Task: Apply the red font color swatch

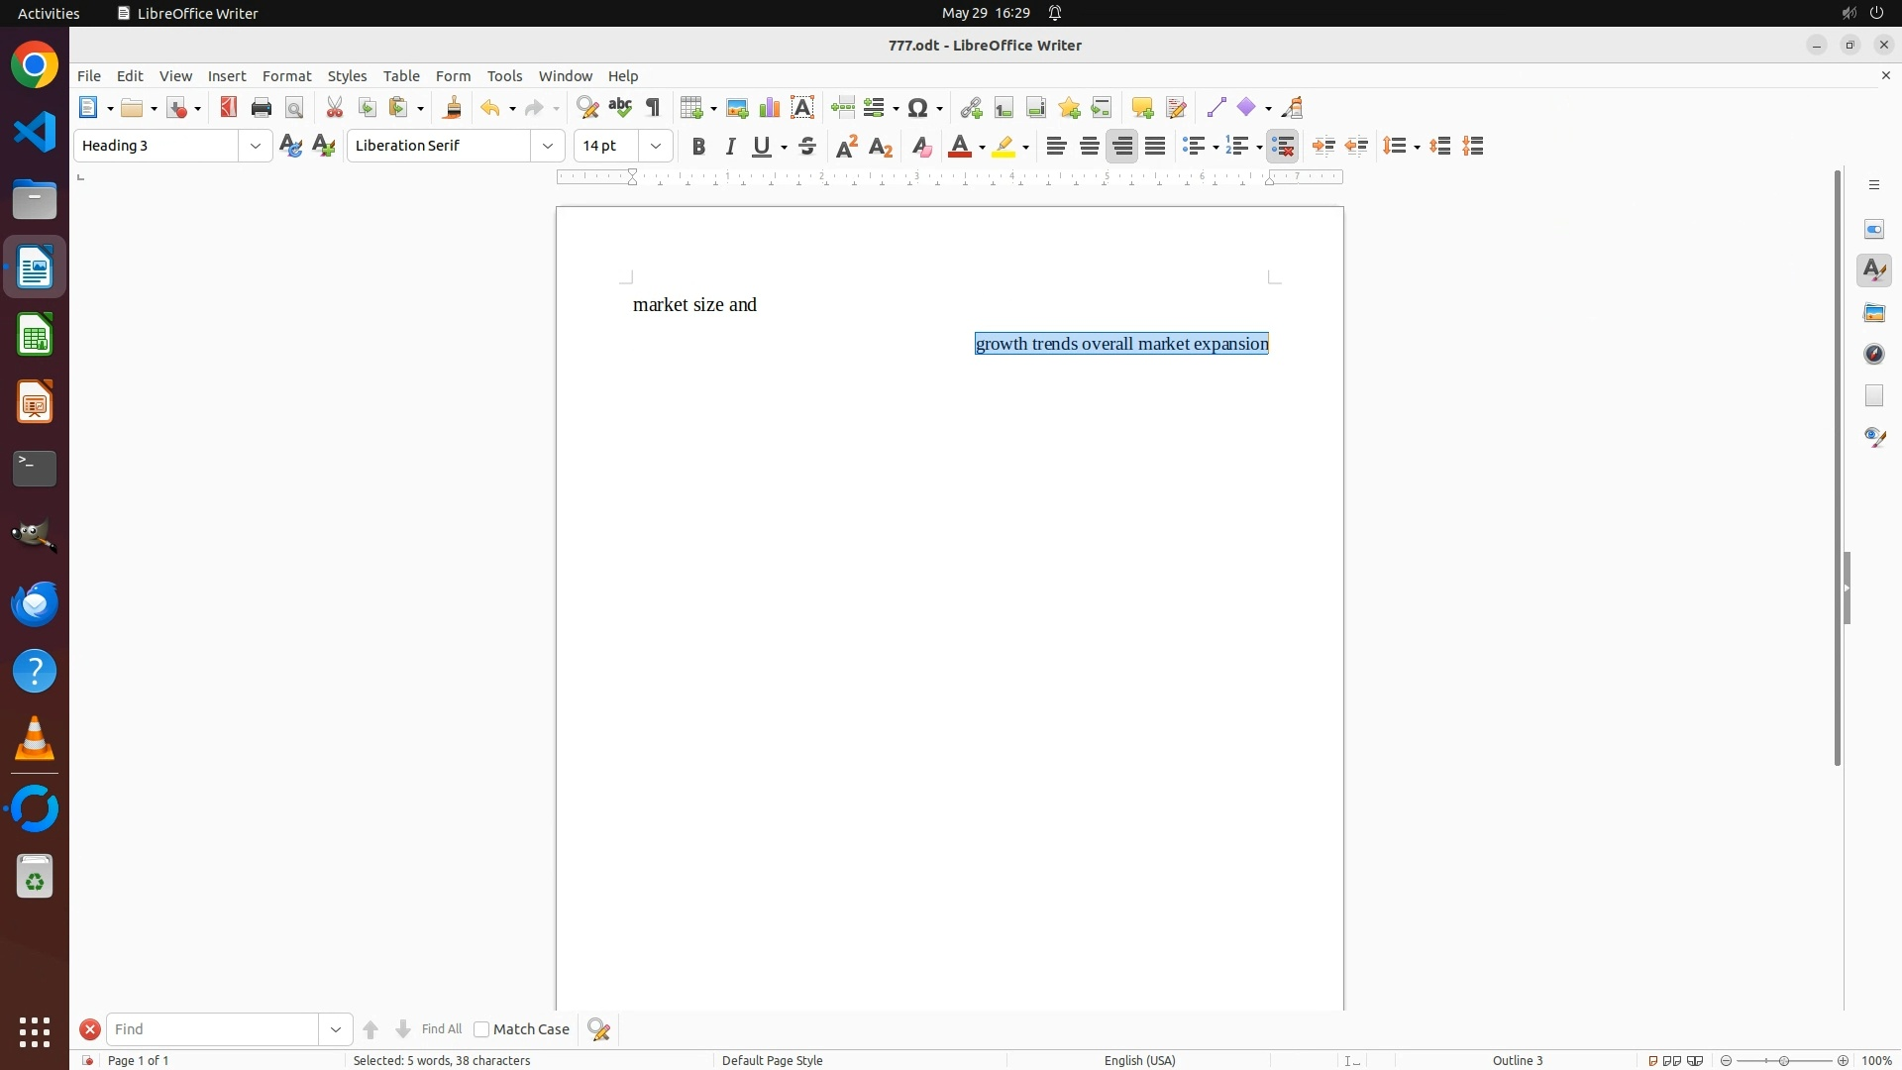Action: point(959,147)
